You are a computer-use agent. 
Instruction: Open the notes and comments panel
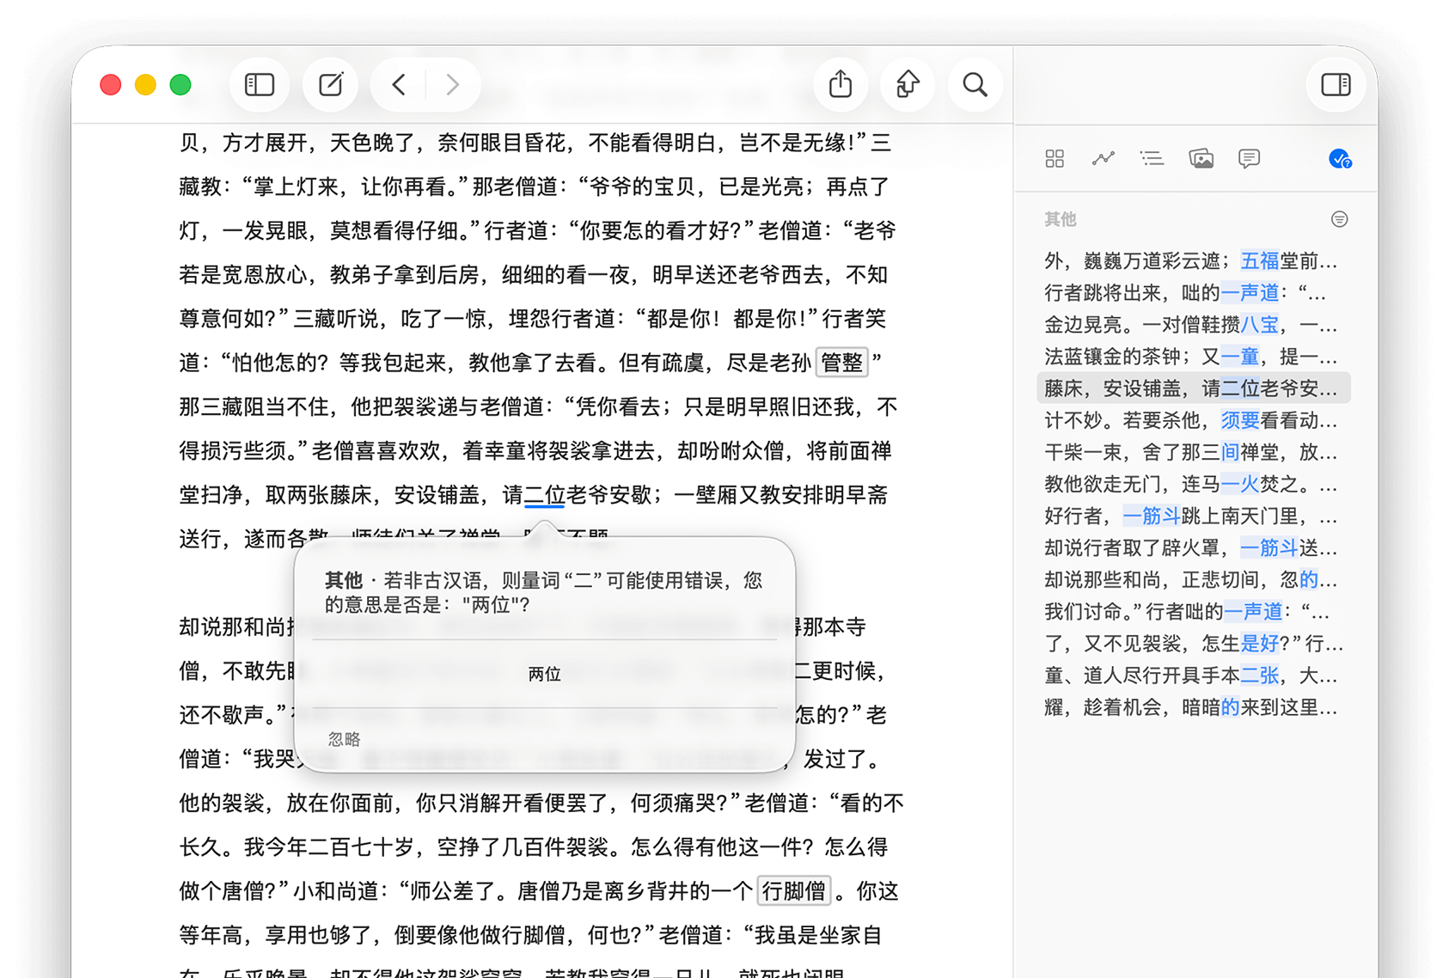[1249, 159]
